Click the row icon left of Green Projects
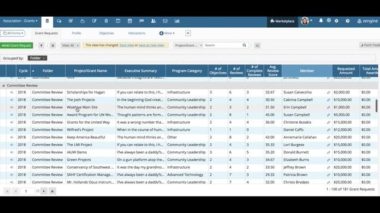This screenshot has width=380, height=213. click(11, 160)
